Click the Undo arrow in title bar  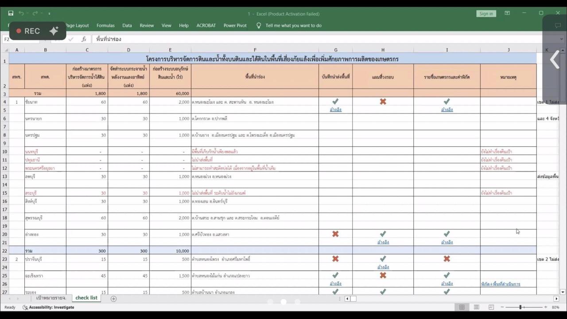(21, 13)
